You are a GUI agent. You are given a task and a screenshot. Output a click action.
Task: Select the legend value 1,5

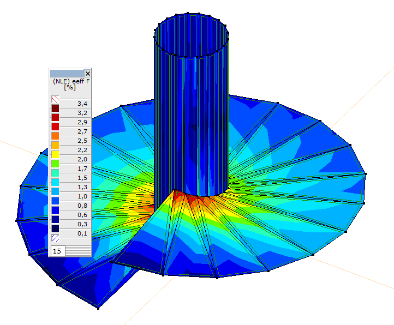point(82,178)
